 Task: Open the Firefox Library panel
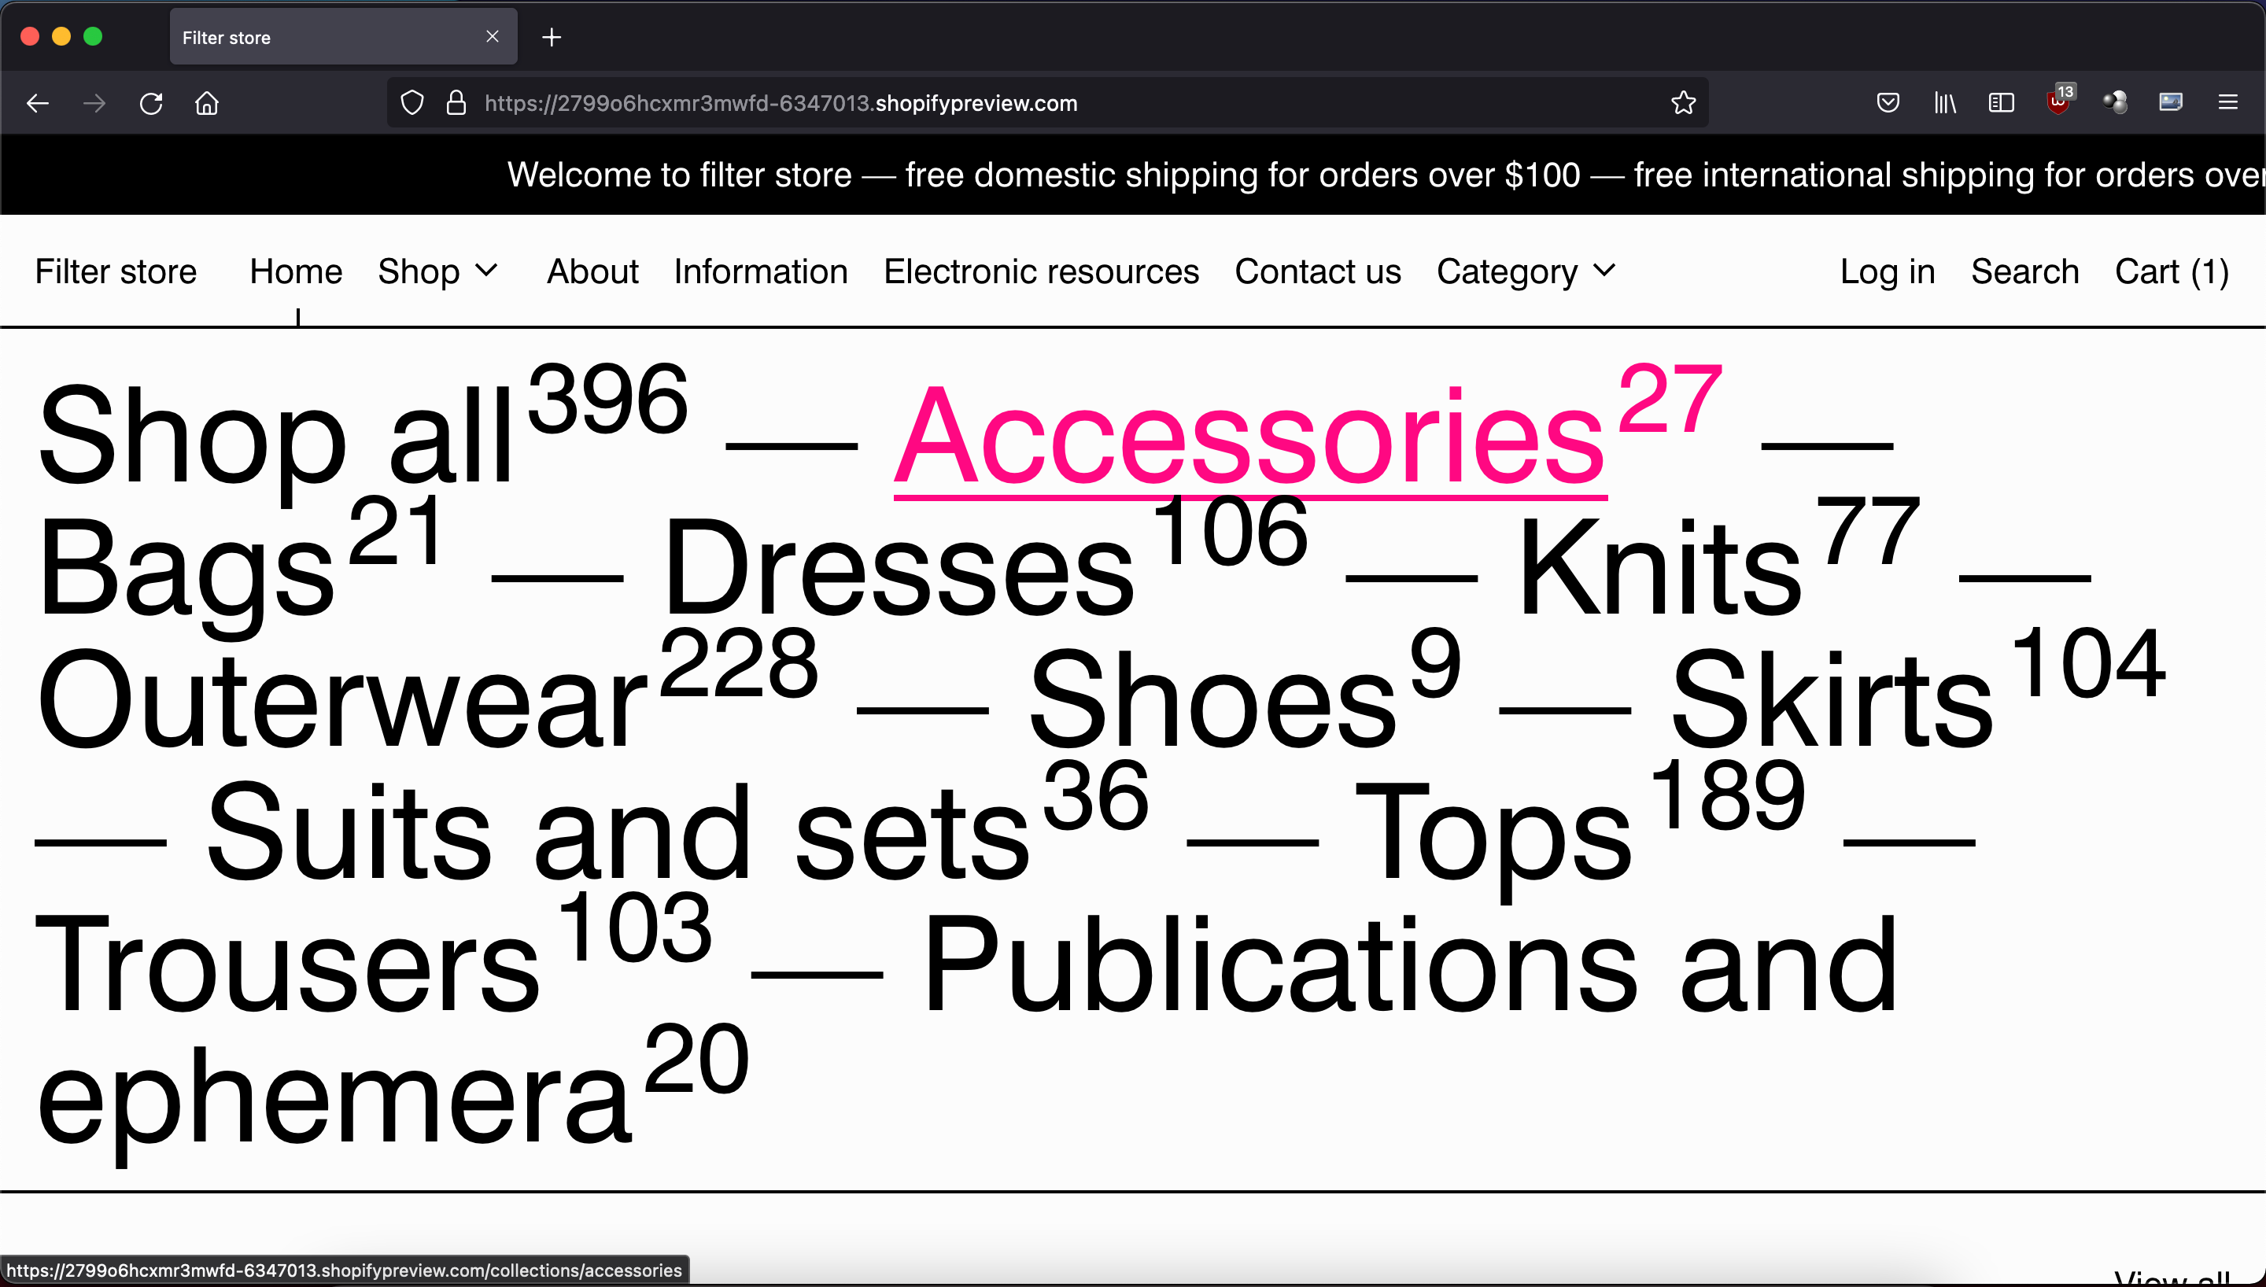pyautogui.click(x=1944, y=102)
